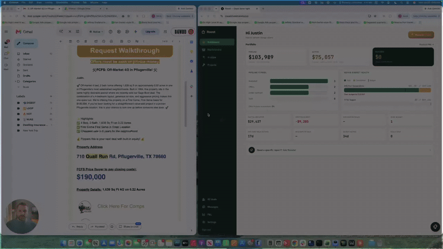Click Reply button
The width and height of the screenshot is (443, 249).
[77, 227]
